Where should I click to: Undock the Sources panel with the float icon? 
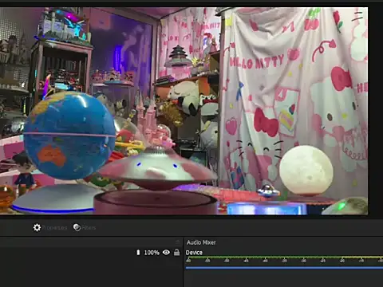click(x=178, y=242)
